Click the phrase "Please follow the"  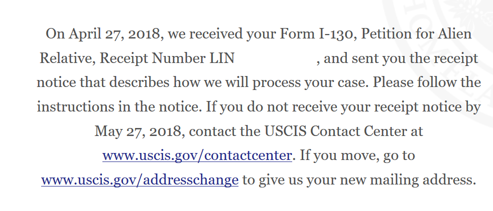pyautogui.click(x=427, y=82)
